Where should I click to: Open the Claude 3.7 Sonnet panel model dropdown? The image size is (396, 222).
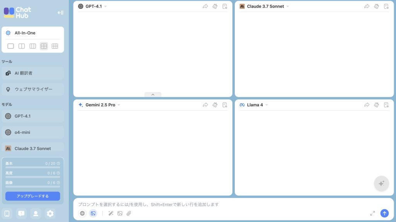(x=288, y=7)
